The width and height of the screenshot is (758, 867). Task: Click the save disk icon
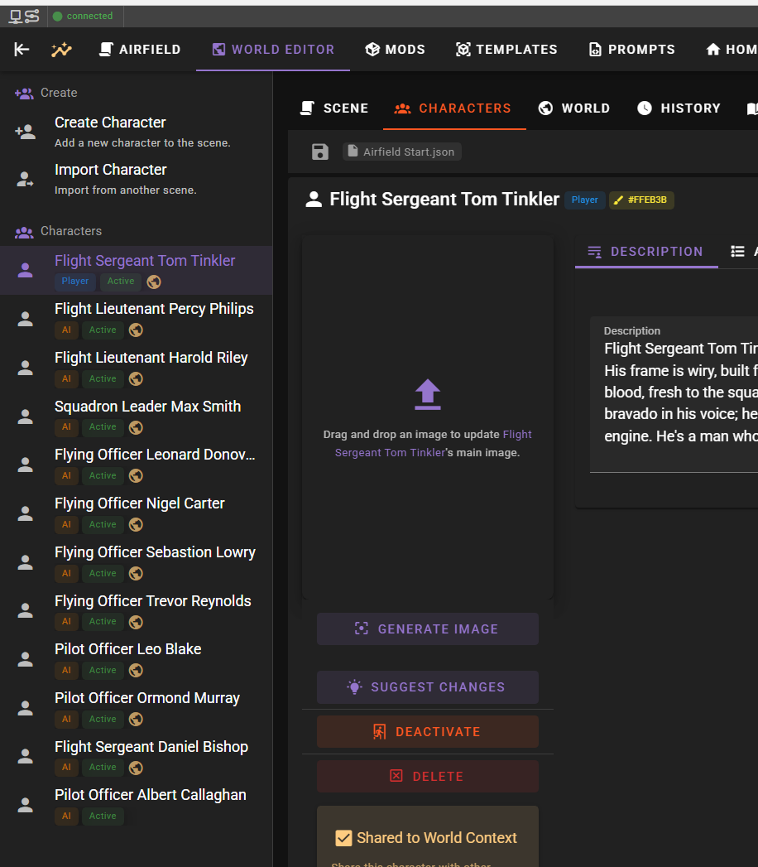(x=320, y=152)
